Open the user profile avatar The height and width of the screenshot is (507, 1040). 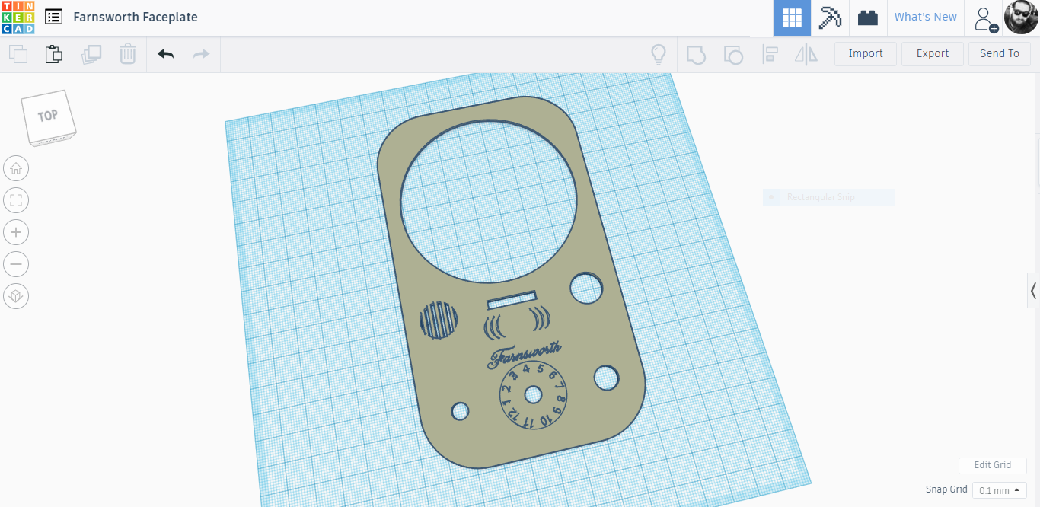(x=1021, y=17)
